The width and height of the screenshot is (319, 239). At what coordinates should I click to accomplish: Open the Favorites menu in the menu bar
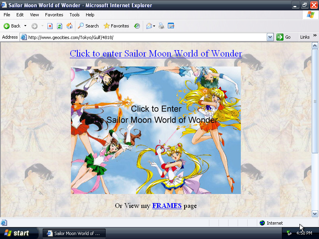click(54, 15)
